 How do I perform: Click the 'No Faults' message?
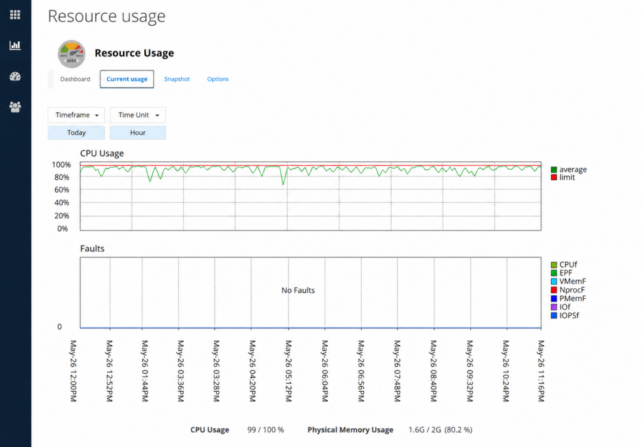[x=298, y=290]
